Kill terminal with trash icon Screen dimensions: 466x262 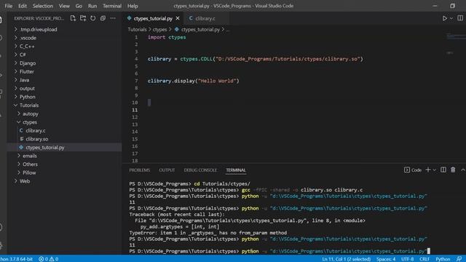click(x=453, y=170)
